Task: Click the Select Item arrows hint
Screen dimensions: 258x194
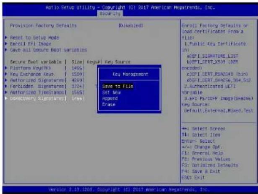Action: point(201,135)
